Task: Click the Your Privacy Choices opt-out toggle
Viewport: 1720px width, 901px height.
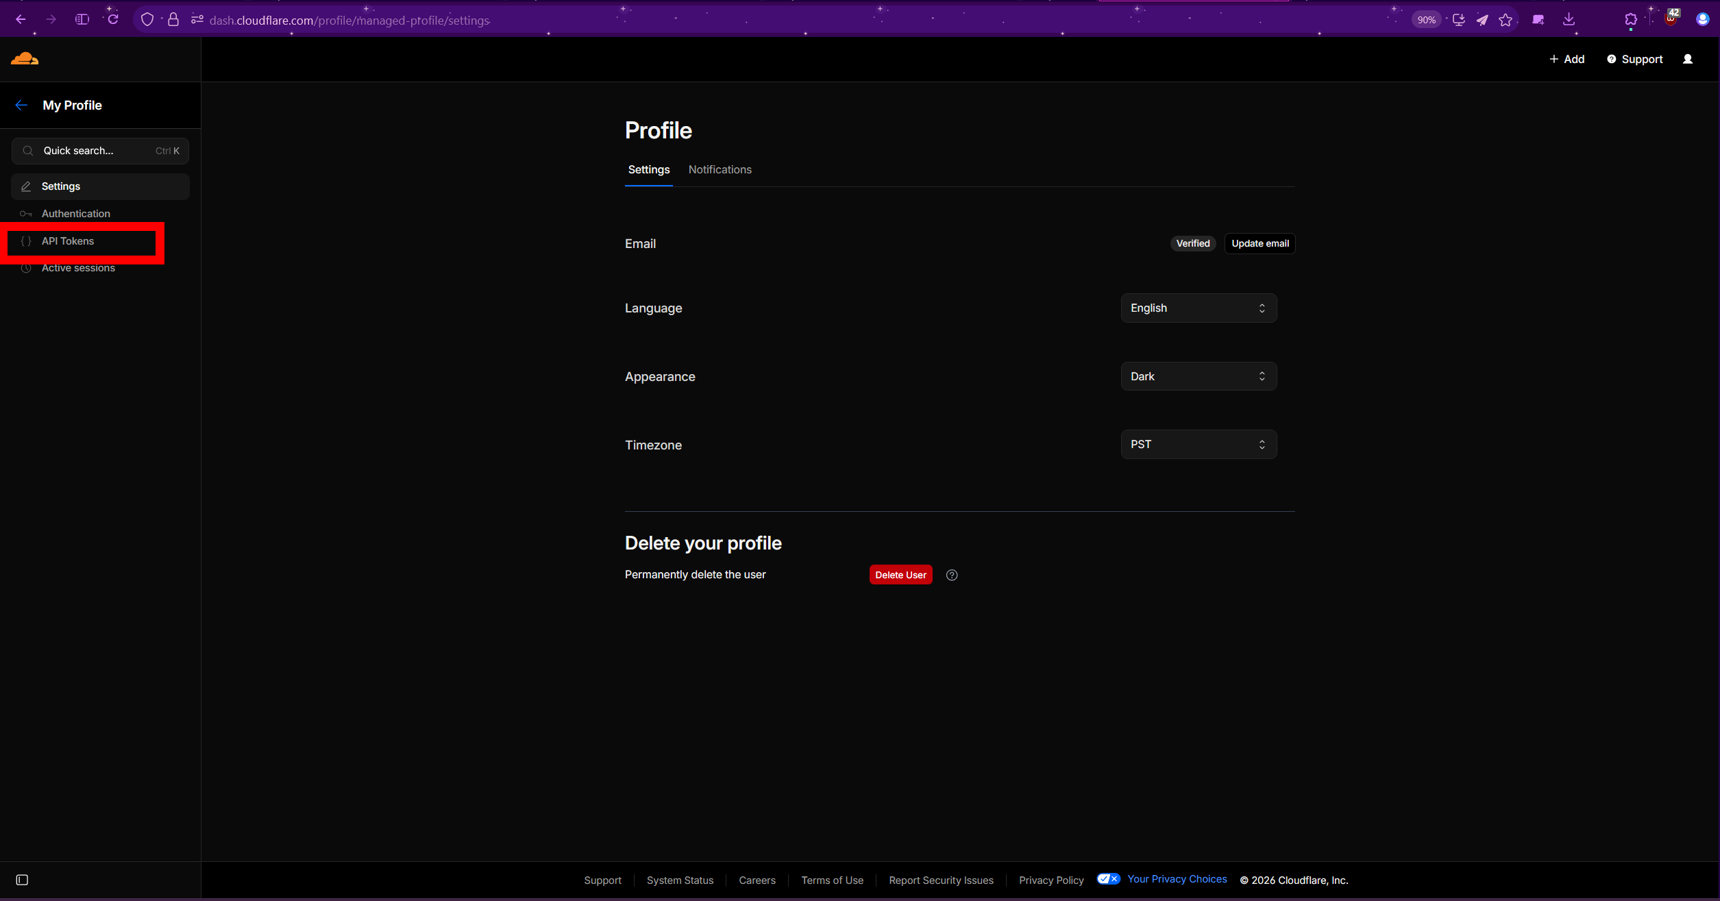Action: point(1107,878)
